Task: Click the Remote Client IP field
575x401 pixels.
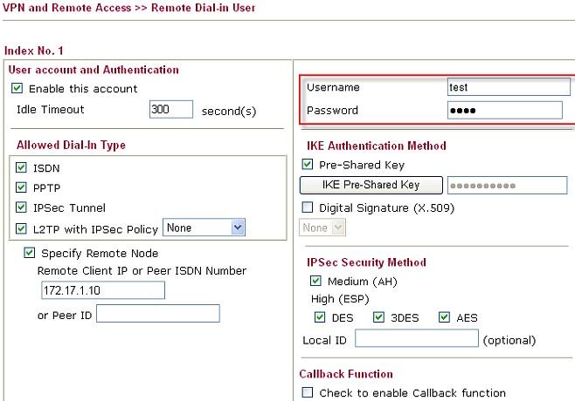Action: (102, 290)
